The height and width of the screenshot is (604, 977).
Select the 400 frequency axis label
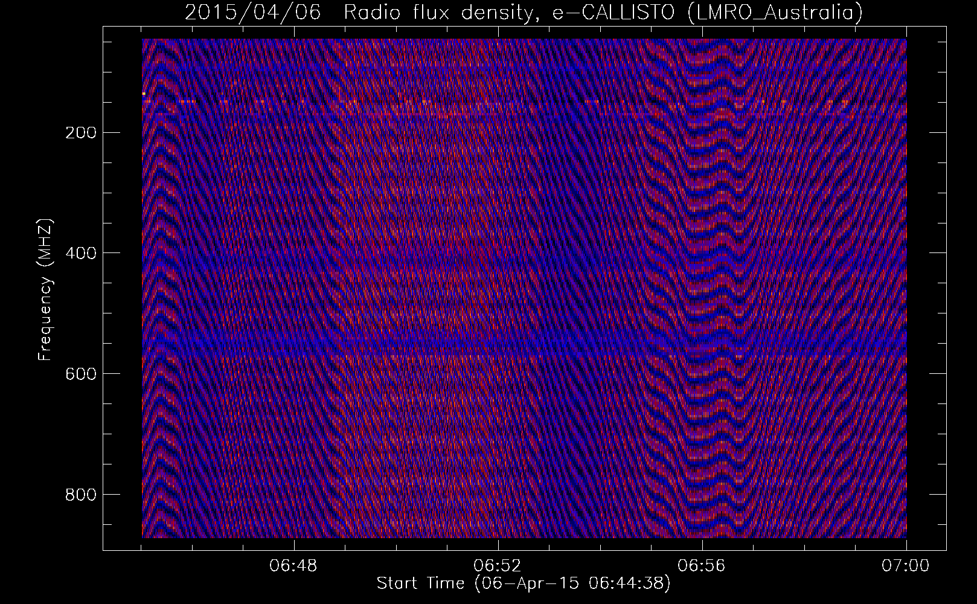tap(80, 253)
